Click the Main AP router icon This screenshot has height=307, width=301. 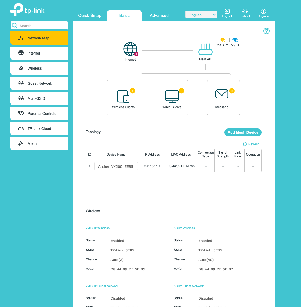tap(205, 49)
